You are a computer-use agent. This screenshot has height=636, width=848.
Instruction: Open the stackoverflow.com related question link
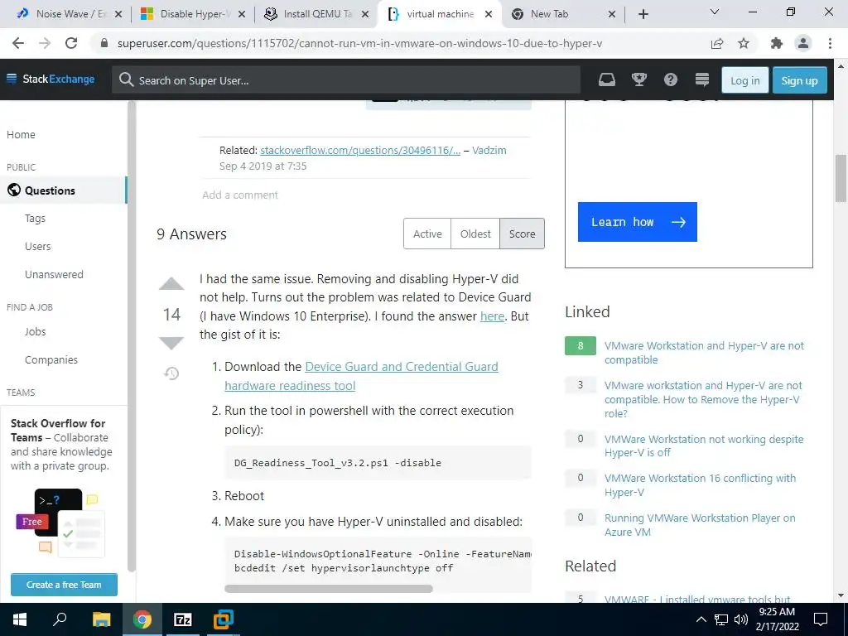[x=360, y=151]
